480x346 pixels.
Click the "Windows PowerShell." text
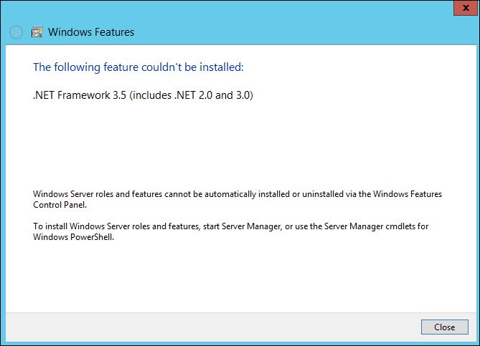(x=74, y=237)
